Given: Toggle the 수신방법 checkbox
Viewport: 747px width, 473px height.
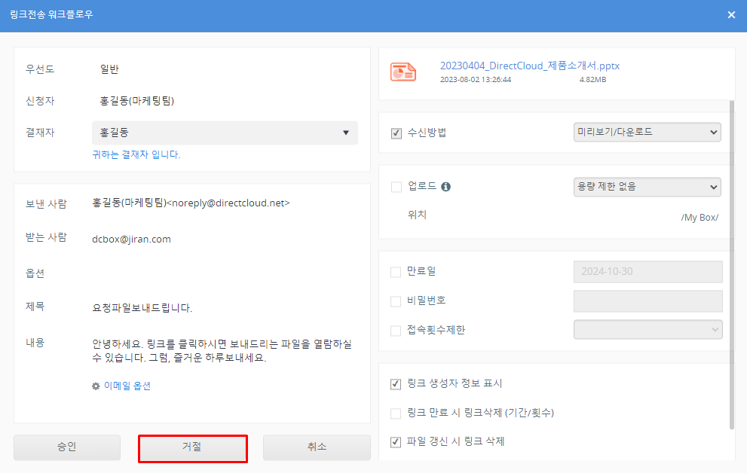Looking at the screenshot, I should [x=396, y=133].
